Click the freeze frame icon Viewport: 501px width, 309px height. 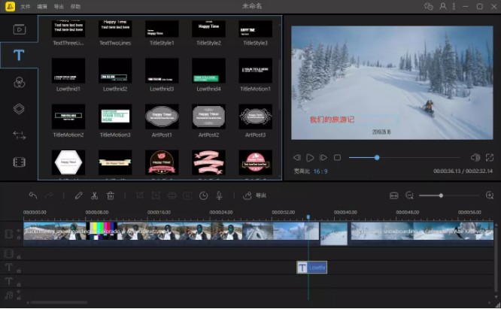[x=187, y=195]
